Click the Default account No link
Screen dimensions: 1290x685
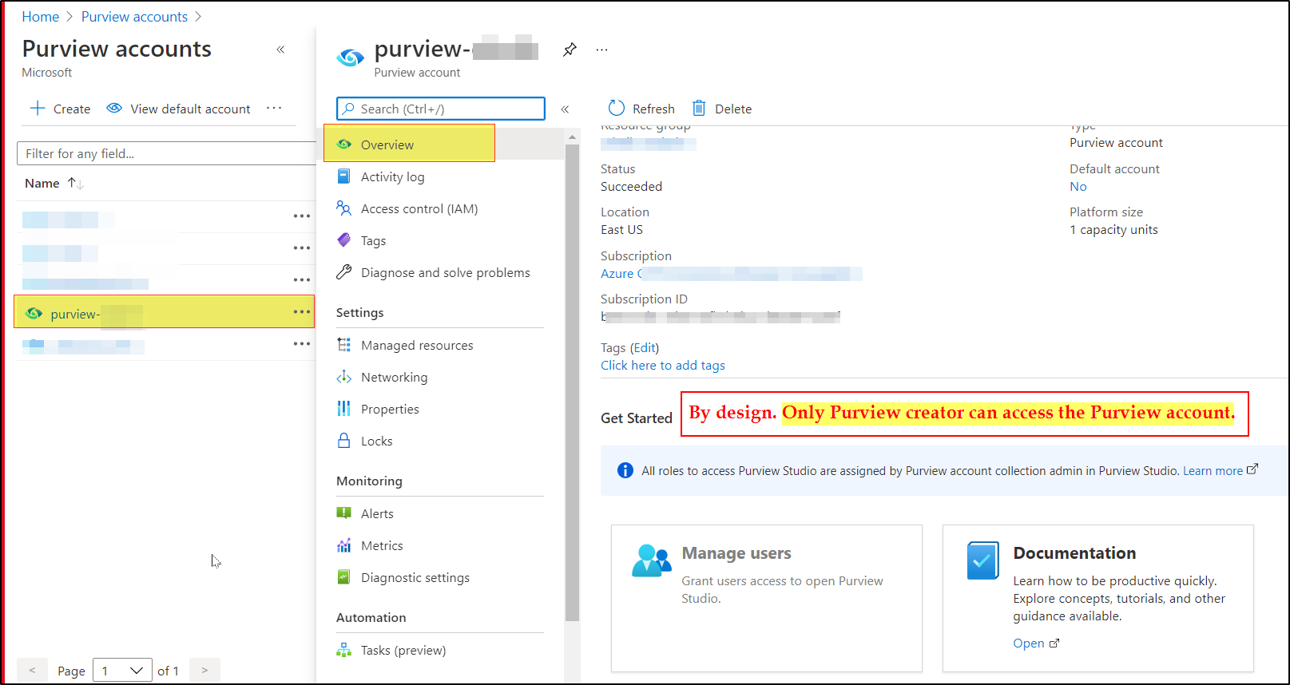click(1078, 186)
